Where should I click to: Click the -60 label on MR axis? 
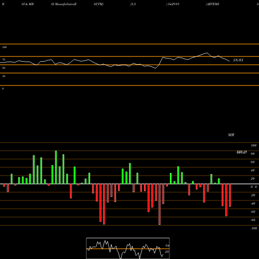[x=253, y=212]
